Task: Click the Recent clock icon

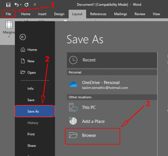Action: coord(73,60)
